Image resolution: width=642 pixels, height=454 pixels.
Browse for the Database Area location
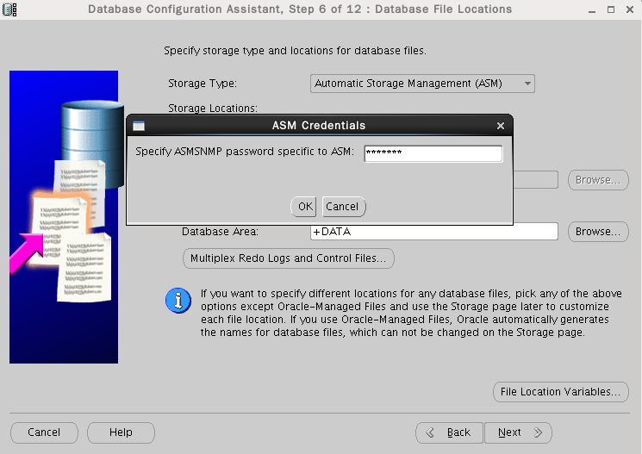click(597, 232)
